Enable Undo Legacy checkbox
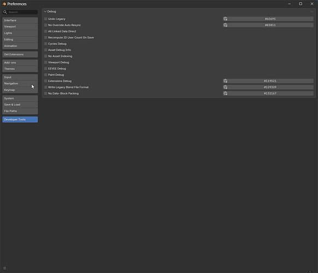The image size is (318, 273). (46, 19)
